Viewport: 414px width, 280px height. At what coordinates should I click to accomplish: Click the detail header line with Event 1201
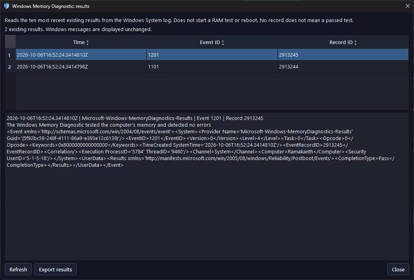click(135, 118)
